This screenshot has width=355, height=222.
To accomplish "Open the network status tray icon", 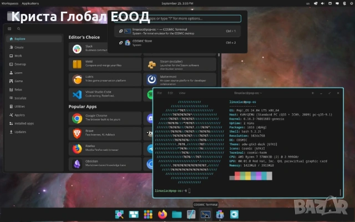I will [x=316, y=3].
